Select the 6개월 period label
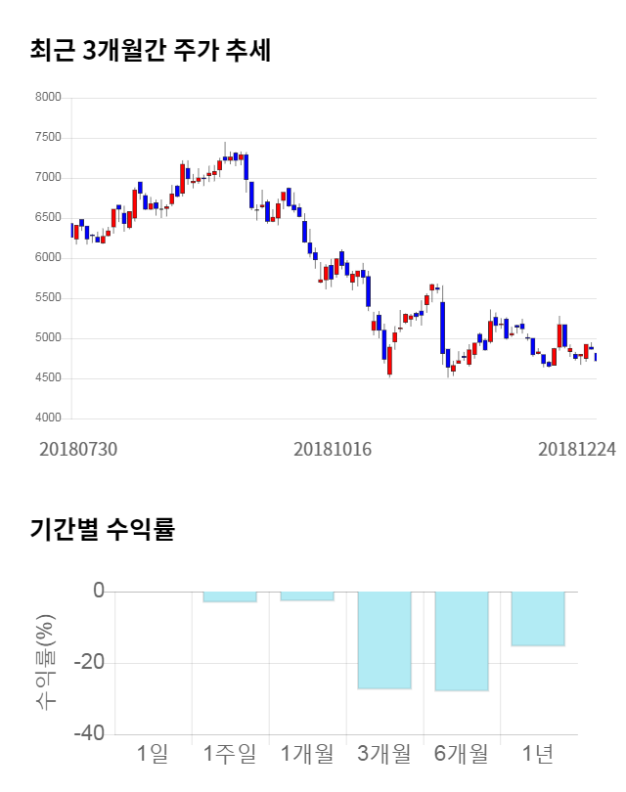Viewport: 626px width, 792px height. click(x=462, y=754)
